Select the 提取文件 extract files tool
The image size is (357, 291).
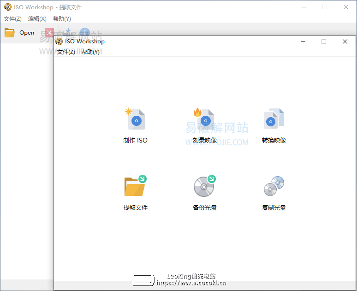click(x=135, y=193)
